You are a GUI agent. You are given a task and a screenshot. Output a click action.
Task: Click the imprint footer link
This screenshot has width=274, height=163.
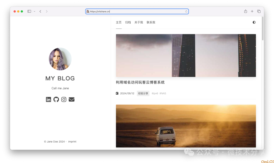coord(72,142)
